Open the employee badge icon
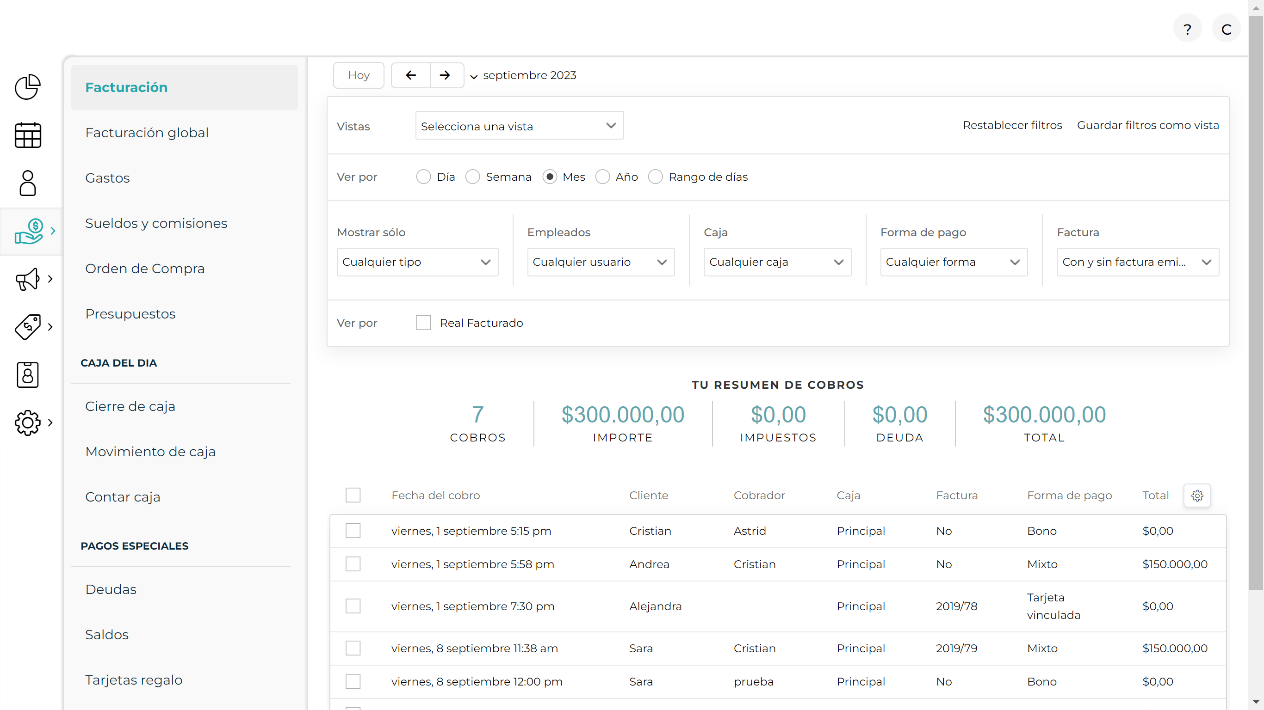Screen dimensions: 1264x710 pyautogui.click(x=27, y=374)
